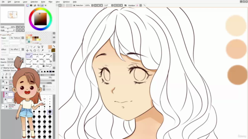This screenshot has width=248, height=139.
Task: Select the Brush tool preset
Action: (42, 56)
